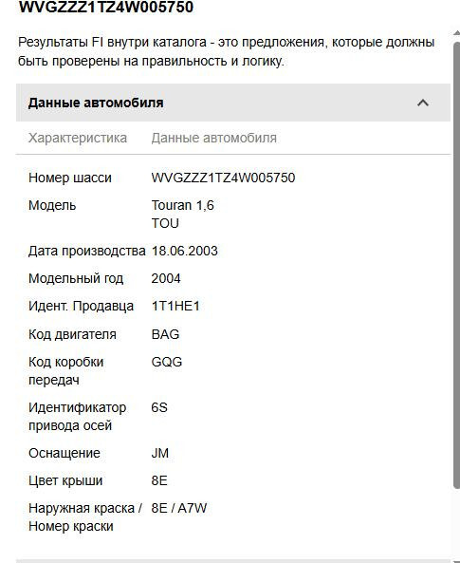
Task: Select model year value 2004
Action: [x=166, y=278]
